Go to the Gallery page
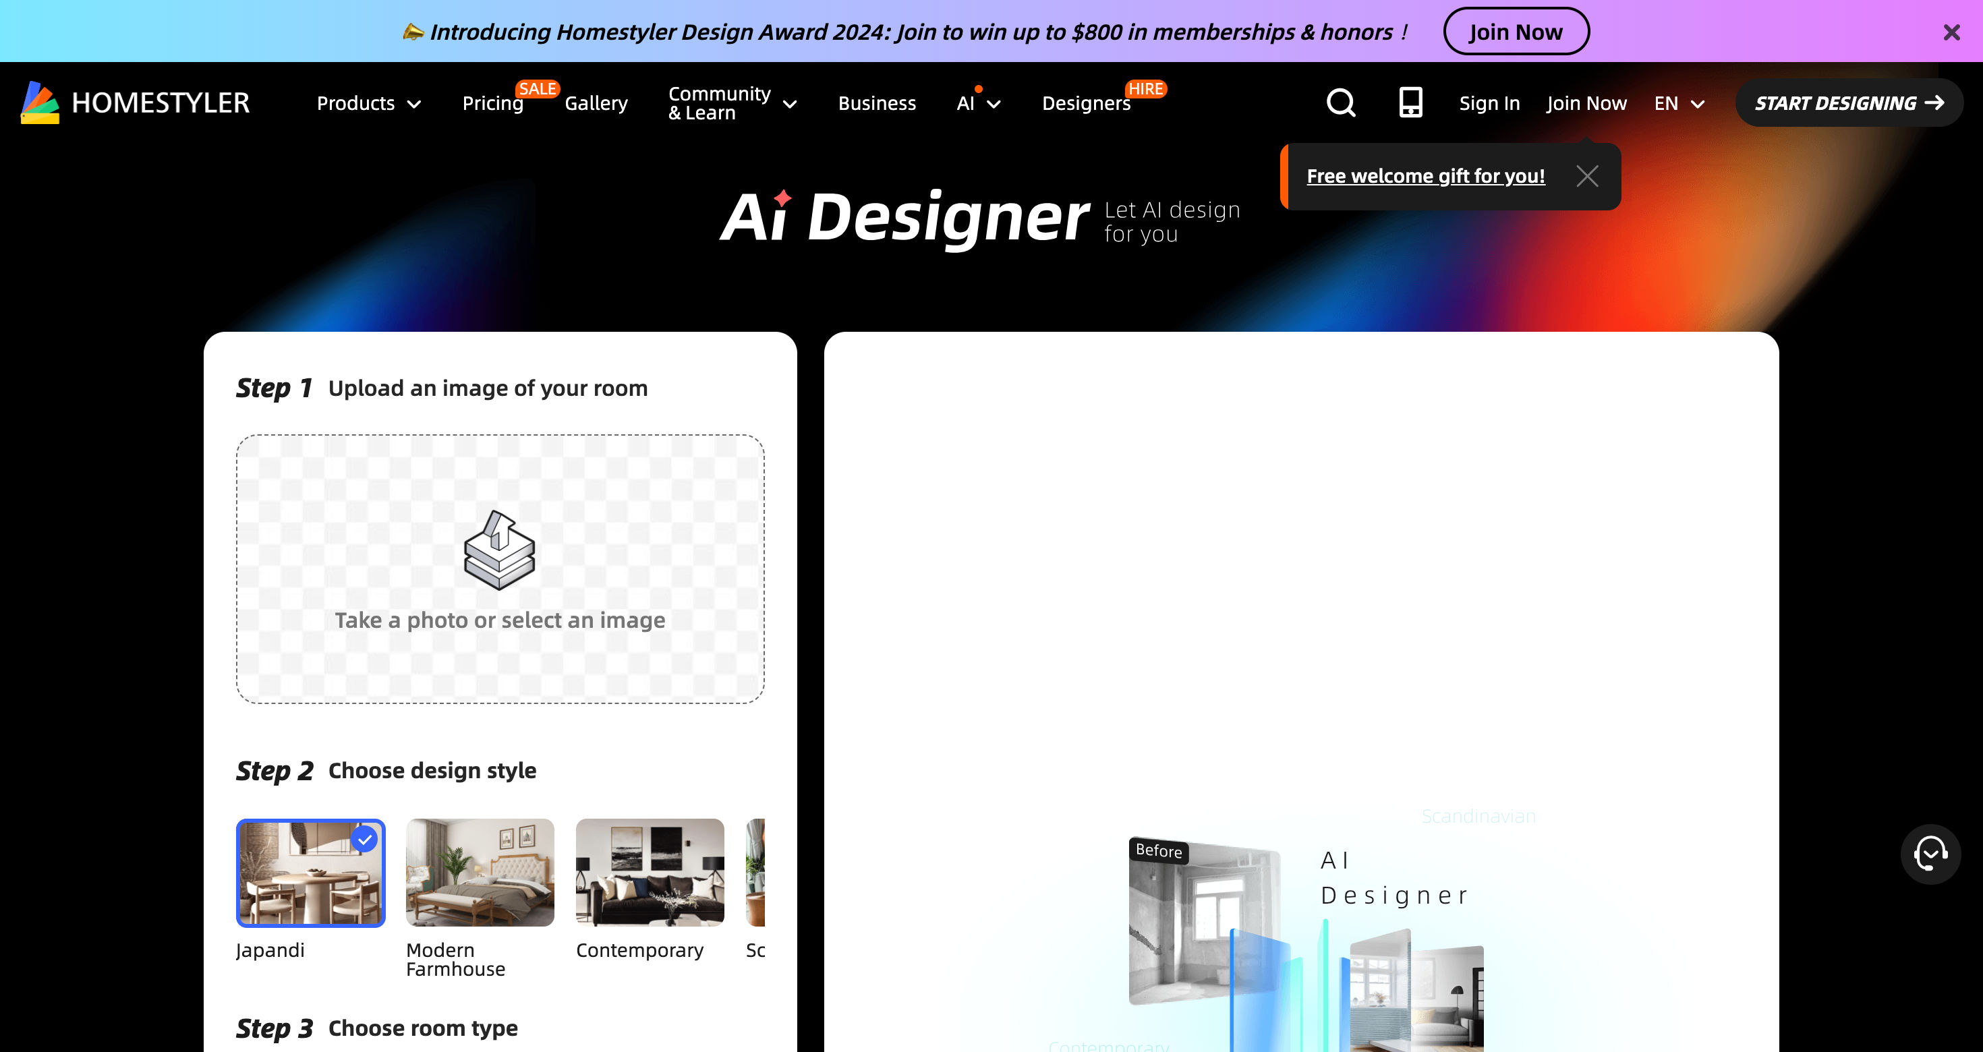Screen dimensions: 1983x1052 [596, 103]
